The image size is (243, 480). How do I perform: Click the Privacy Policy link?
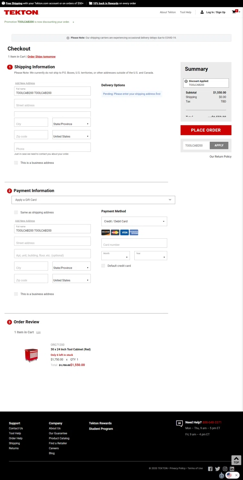pyautogui.click(x=177, y=468)
